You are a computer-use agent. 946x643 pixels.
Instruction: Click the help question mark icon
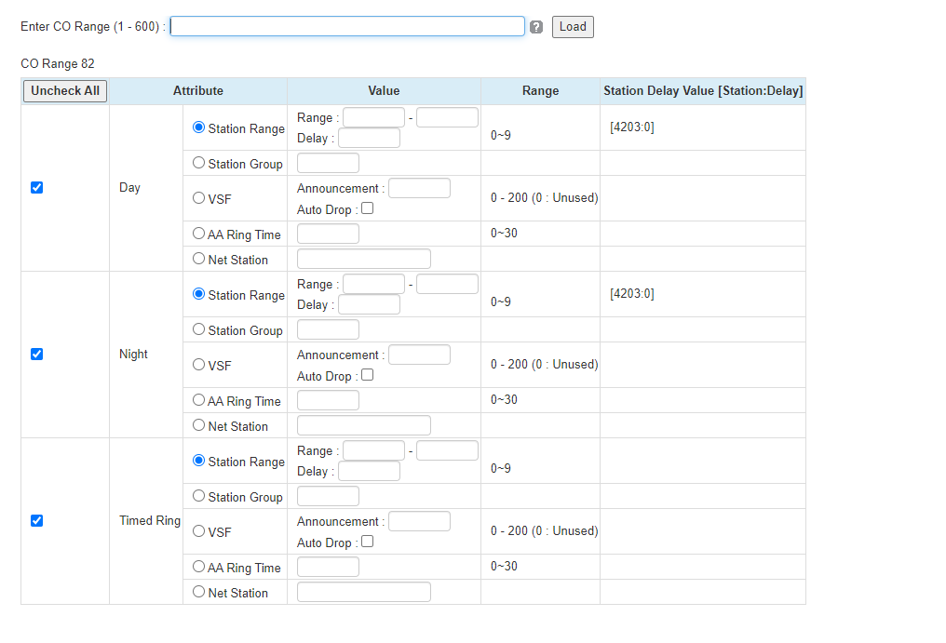536,27
